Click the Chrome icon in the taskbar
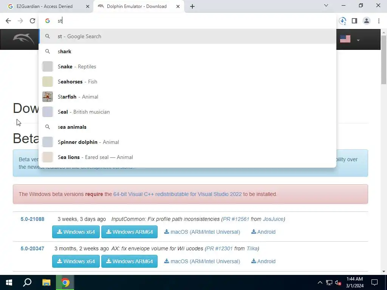Screen dimensions: 387x290 click(65, 282)
